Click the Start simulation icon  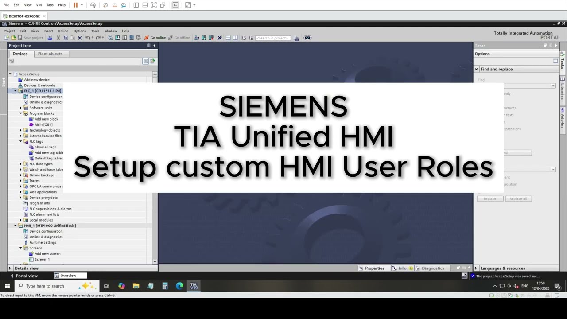[132, 38]
